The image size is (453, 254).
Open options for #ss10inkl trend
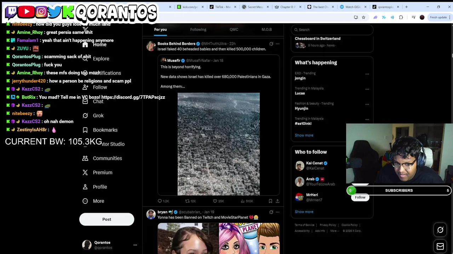point(367,120)
